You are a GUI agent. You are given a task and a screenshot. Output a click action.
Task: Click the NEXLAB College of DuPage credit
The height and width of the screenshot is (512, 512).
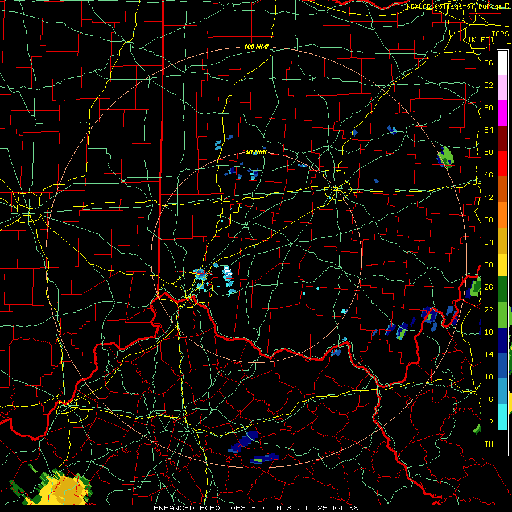coord(459,6)
